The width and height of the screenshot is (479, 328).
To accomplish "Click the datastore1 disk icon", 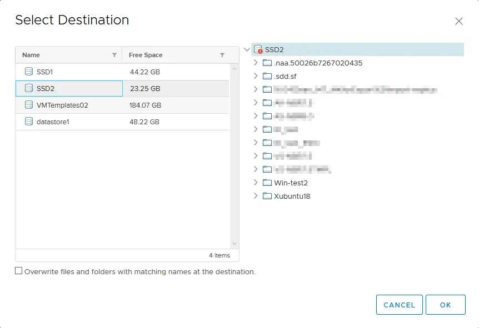I will [29, 122].
